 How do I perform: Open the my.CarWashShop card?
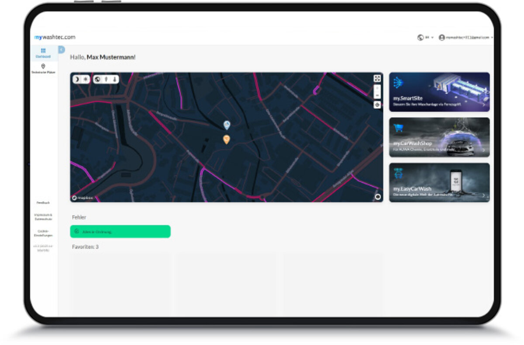pyautogui.click(x=439, y=137)
